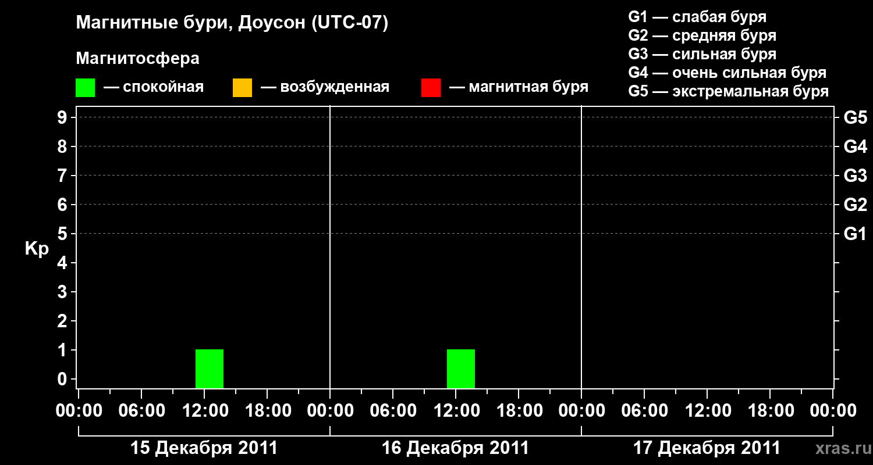Image resolution: width=873 pixels, height=465 pixels.
Task: Click the '— возбужденная' legend label
Action: pyautogui.click(x=325, y=87)
